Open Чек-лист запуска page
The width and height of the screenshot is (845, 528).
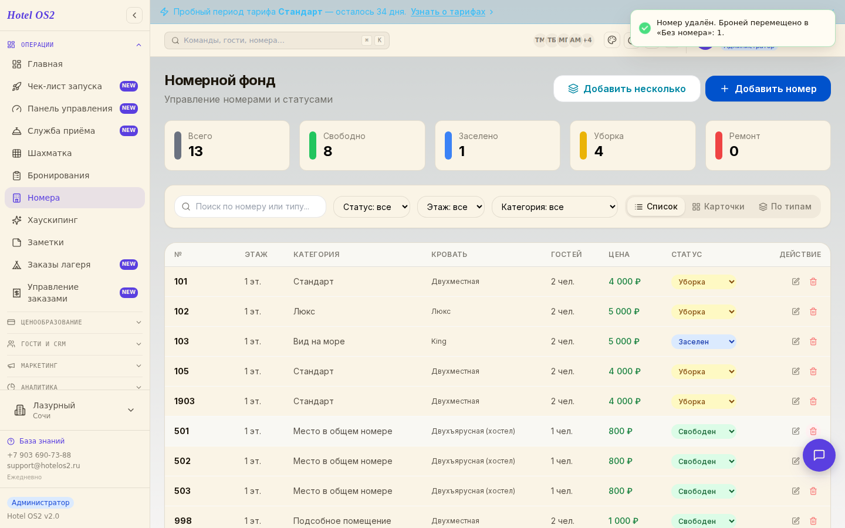(75, 86)
